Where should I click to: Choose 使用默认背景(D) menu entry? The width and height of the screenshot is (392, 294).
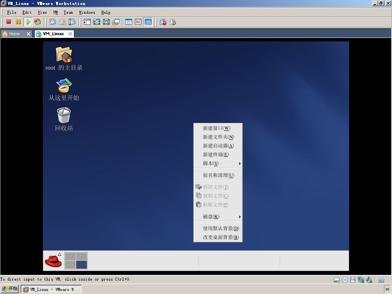[x=218, y=228]
